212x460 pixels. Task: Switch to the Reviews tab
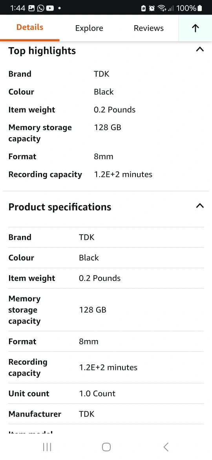coord(149,28)
